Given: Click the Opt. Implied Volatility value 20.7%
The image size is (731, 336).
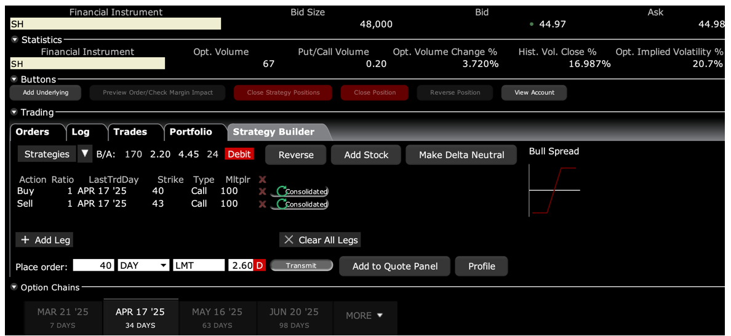Looking at the screenshot, I should point(707,64).
